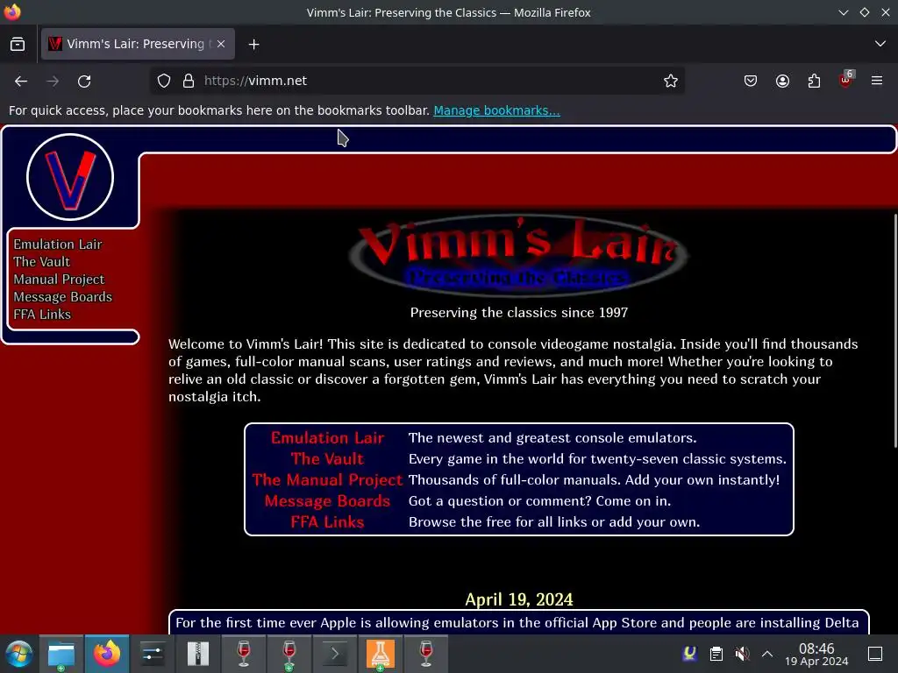The image size is (898, 673).
Task: Click the show desktop button
Action: point(875,654)
